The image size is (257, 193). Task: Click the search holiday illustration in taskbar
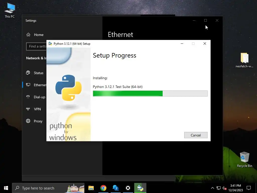click(x=76, y=188)
